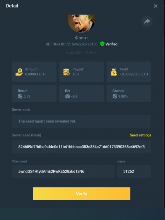Click the Verified label text
Image resolution: width=165 pixels, height=220 pixels.
click(x=111, y=44)
